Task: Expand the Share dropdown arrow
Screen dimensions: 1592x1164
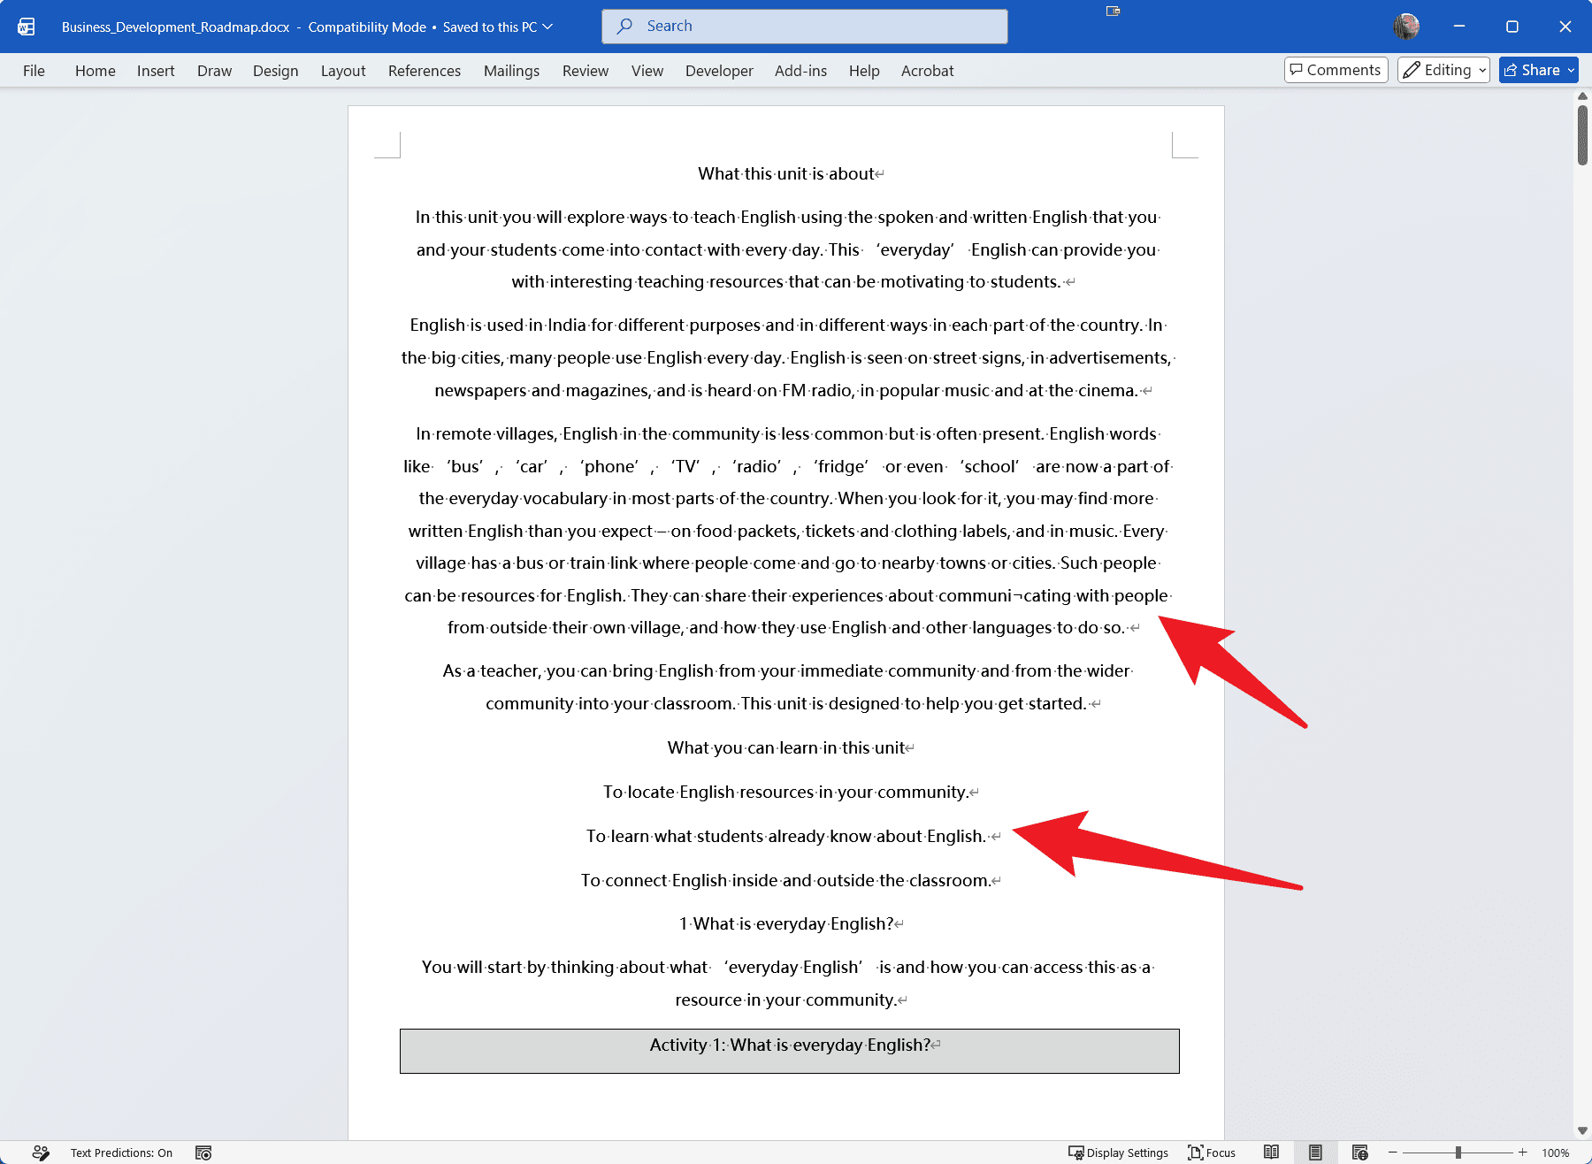Action: point(1572,70)
